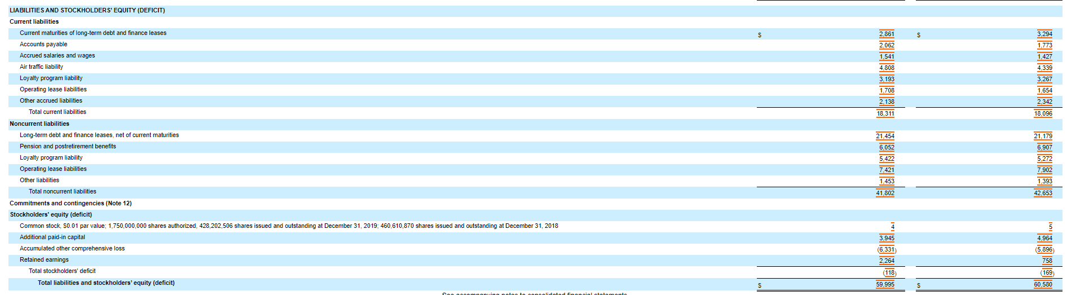The height and width of the screenshot is (295, 1067).
Task: Select the 'Common stock, $0.01 par value' description line
Action: tap(289, 226)
